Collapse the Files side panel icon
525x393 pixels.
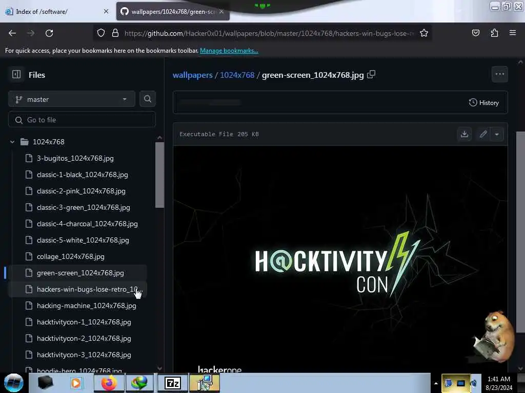(16, 74)
